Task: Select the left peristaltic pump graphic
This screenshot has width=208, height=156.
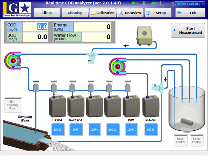Action: [x=12, y=60]
